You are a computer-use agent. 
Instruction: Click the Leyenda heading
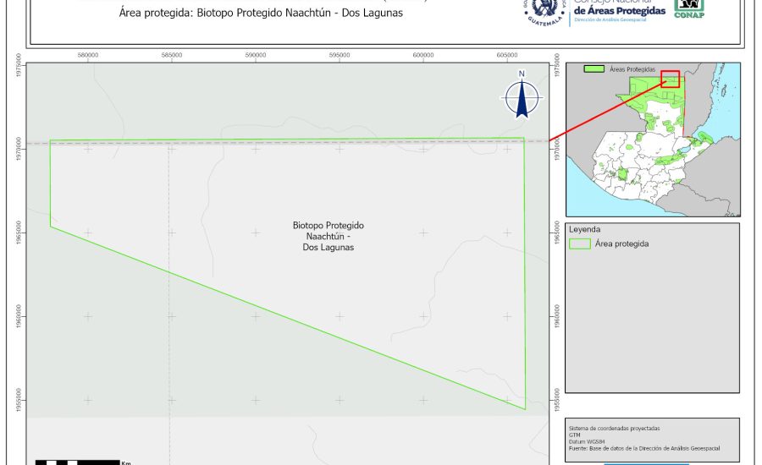pyautogui.click(x=585, y=229)
